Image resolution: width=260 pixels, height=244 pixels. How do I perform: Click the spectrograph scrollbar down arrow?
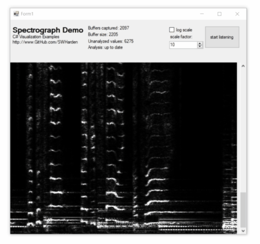pyautogui.click(x=243, y=231)
